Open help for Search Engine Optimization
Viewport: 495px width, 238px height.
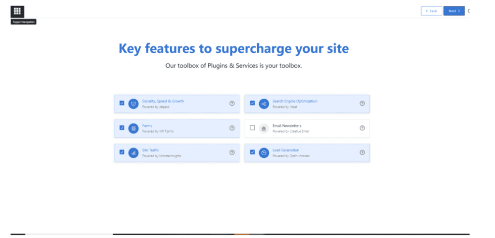[362, 104]
